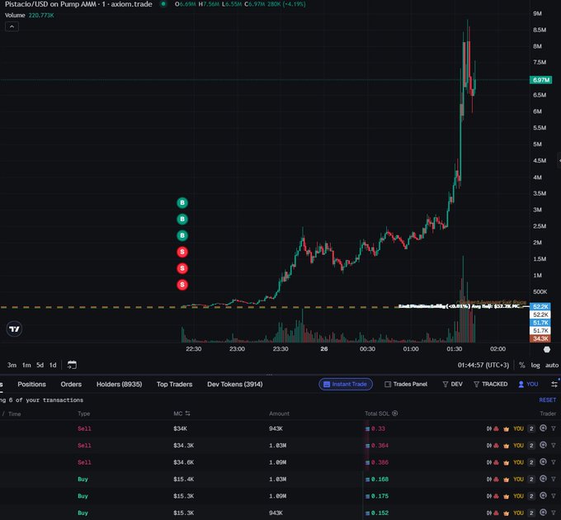561x520 pixels.
Task: Open the Positions tab
Action: [x=32, y=384]
